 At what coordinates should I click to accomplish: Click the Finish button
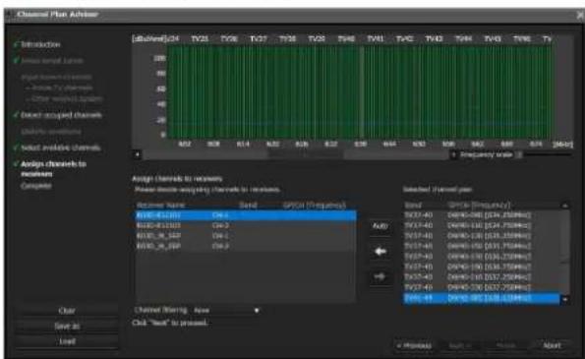pos(506,345)
